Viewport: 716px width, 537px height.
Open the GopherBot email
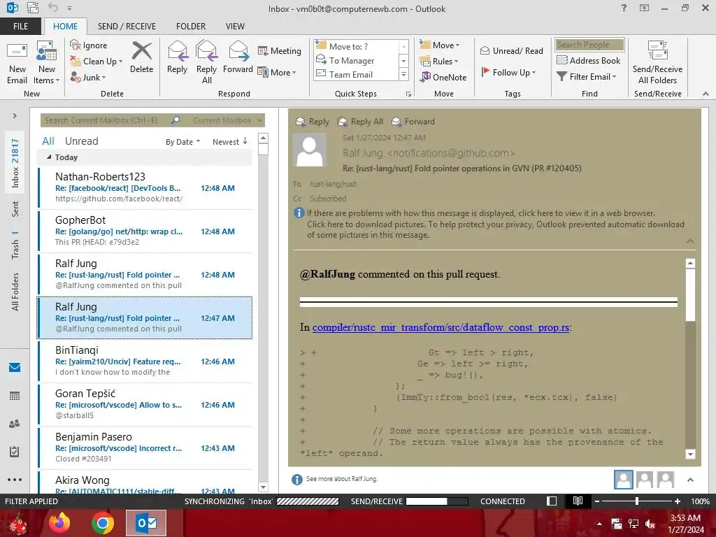[x=145, y=231]
